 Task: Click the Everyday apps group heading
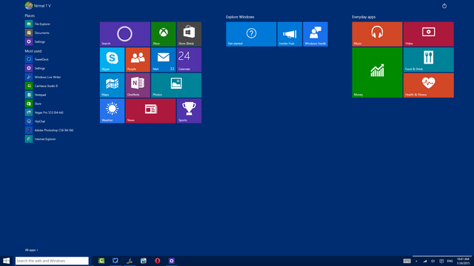pyautogui.click(x=364, y=17)
